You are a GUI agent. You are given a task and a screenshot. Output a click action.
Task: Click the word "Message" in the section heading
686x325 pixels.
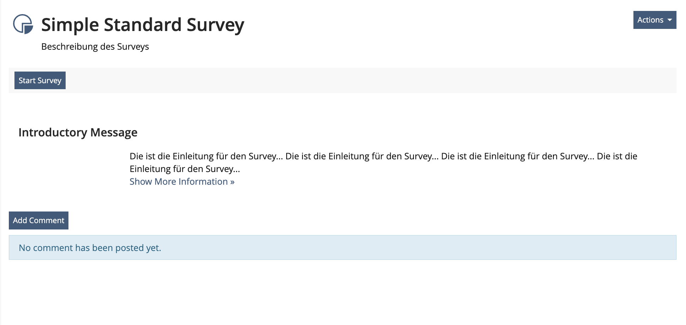pyautogui.click(x=114, y=133)
